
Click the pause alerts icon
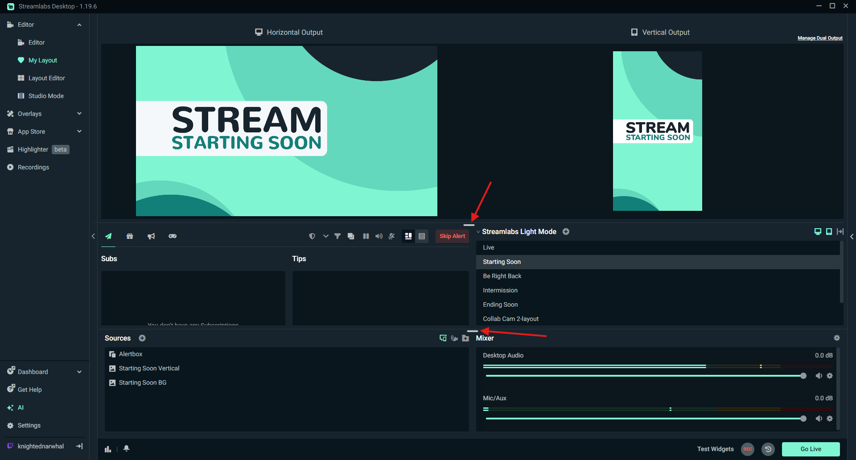(x=366, y=236)
